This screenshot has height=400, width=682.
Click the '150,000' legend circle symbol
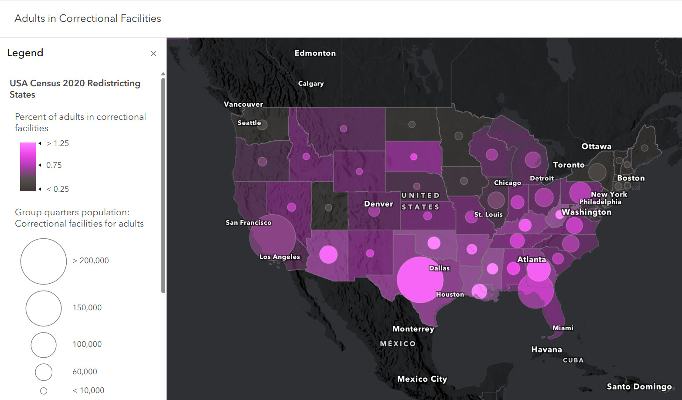44,308
